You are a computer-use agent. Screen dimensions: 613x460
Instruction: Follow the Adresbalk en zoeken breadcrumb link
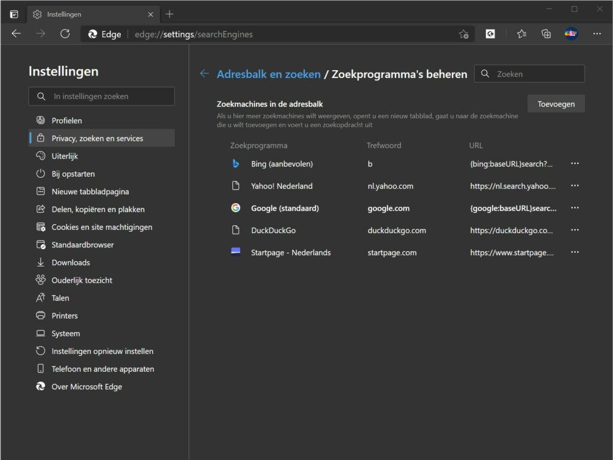(269, 74)
